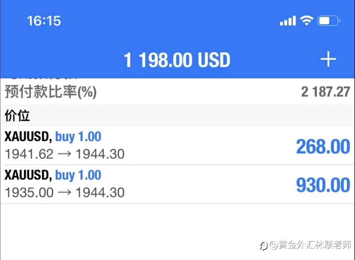355x260 pixels.
Task: Tap the 价位 section header
Action: point(17,116)
